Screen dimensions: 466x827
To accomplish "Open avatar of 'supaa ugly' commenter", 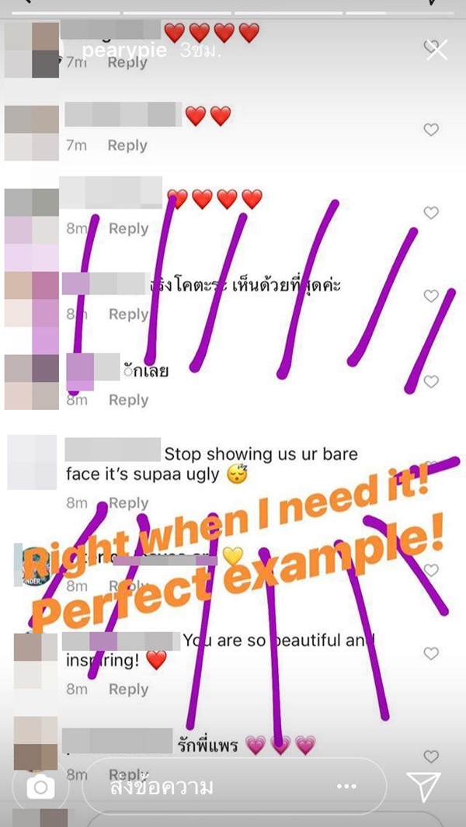I will click(32, 462).
